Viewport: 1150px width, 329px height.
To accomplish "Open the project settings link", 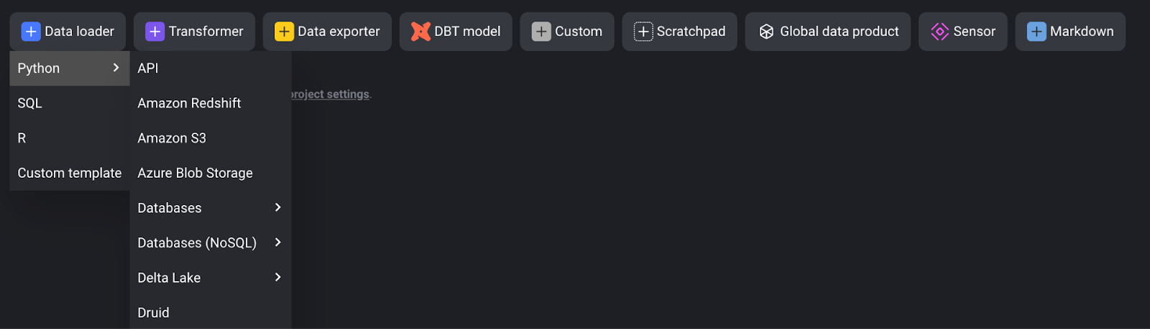I will [x=331, y=94].
